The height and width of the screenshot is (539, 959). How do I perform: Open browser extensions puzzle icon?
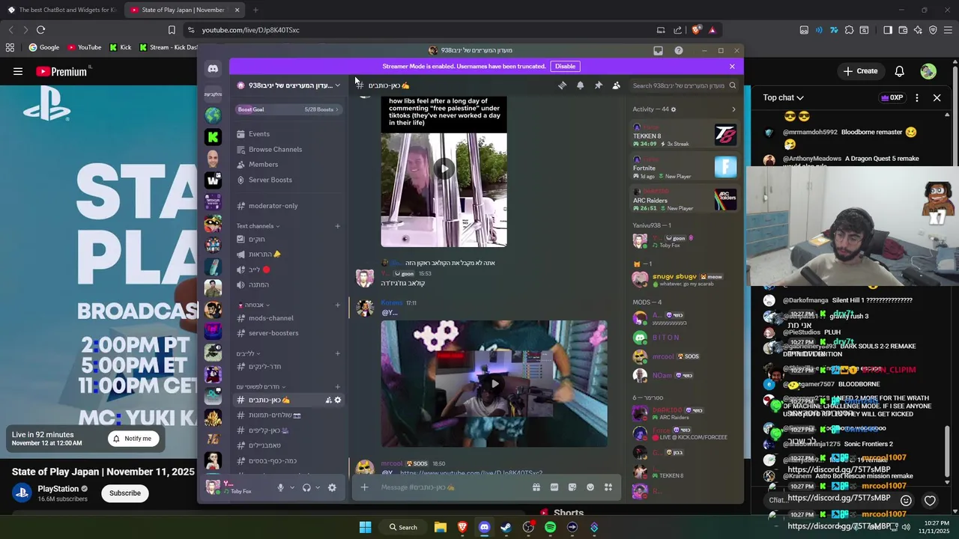pos(849,30)
